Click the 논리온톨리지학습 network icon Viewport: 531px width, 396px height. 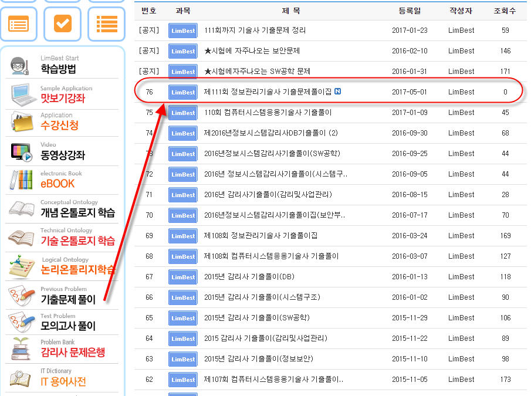coord(22,266)
